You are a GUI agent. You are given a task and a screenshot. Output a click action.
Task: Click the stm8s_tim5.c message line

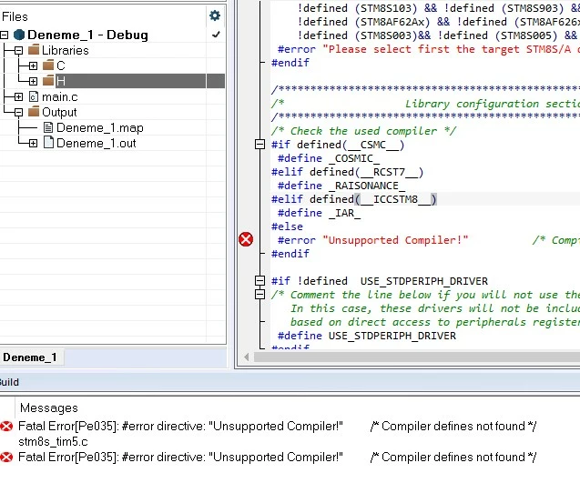point(53,441)
